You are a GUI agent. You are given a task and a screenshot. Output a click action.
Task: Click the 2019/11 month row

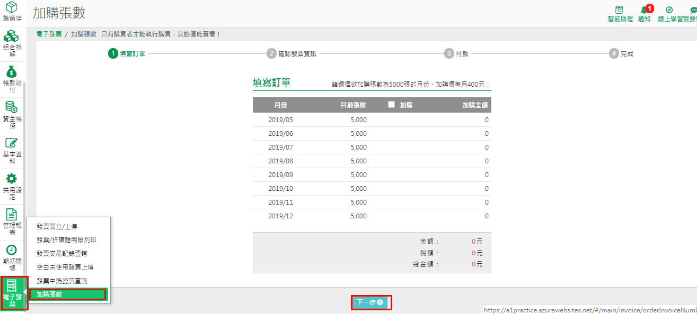[x=372, y=202]
